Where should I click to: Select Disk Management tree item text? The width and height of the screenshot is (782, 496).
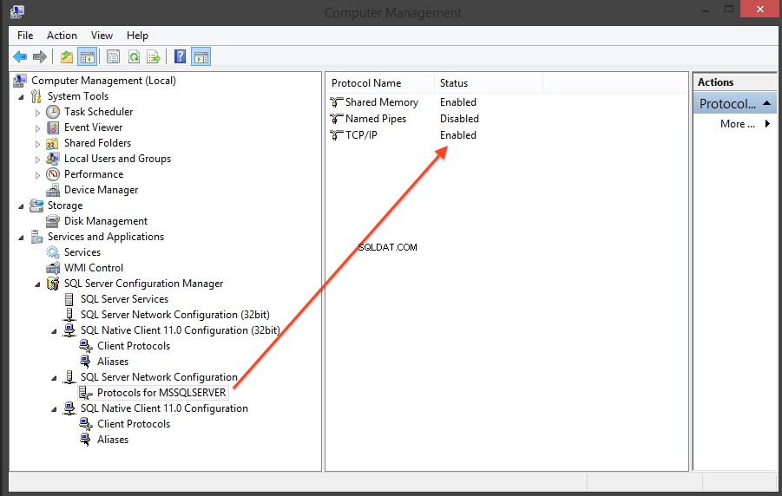coord(106,221)
